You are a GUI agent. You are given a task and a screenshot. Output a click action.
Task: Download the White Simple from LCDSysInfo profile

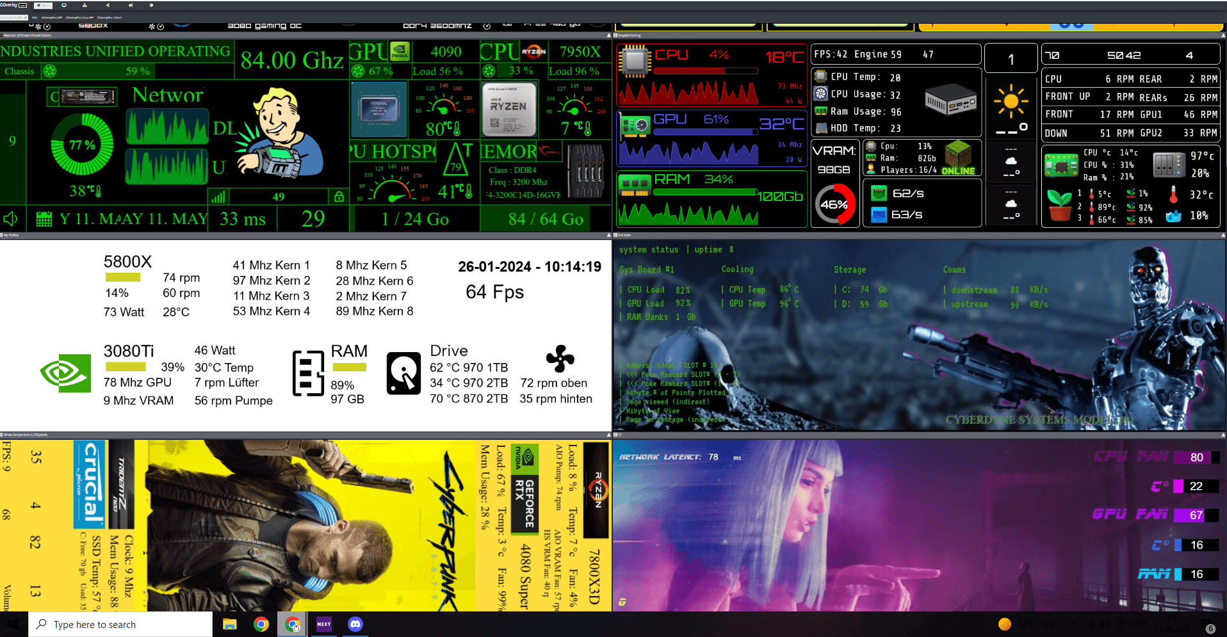[608, 435]
